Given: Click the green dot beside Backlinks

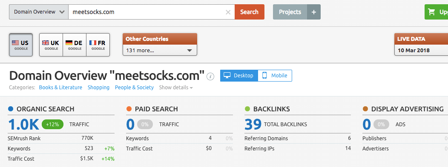Looking at the screenshot, I should [x=247, y=109].
